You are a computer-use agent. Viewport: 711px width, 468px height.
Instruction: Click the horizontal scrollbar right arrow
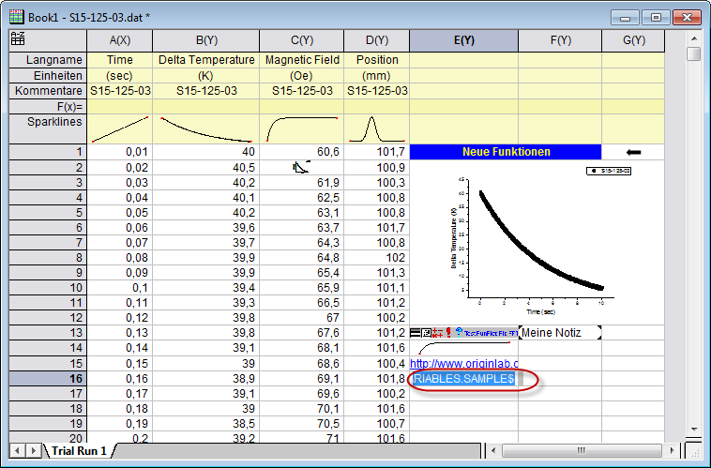tap(673, 451)
